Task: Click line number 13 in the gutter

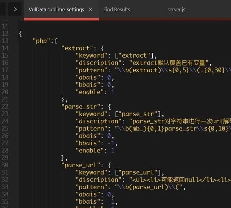Action: pos(5,41)
